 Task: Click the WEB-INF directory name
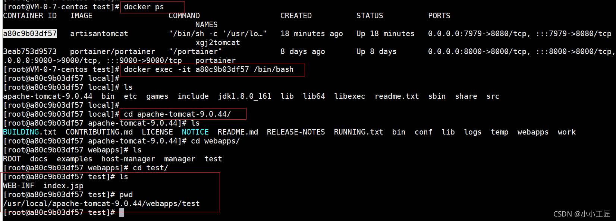pos(19,186)
